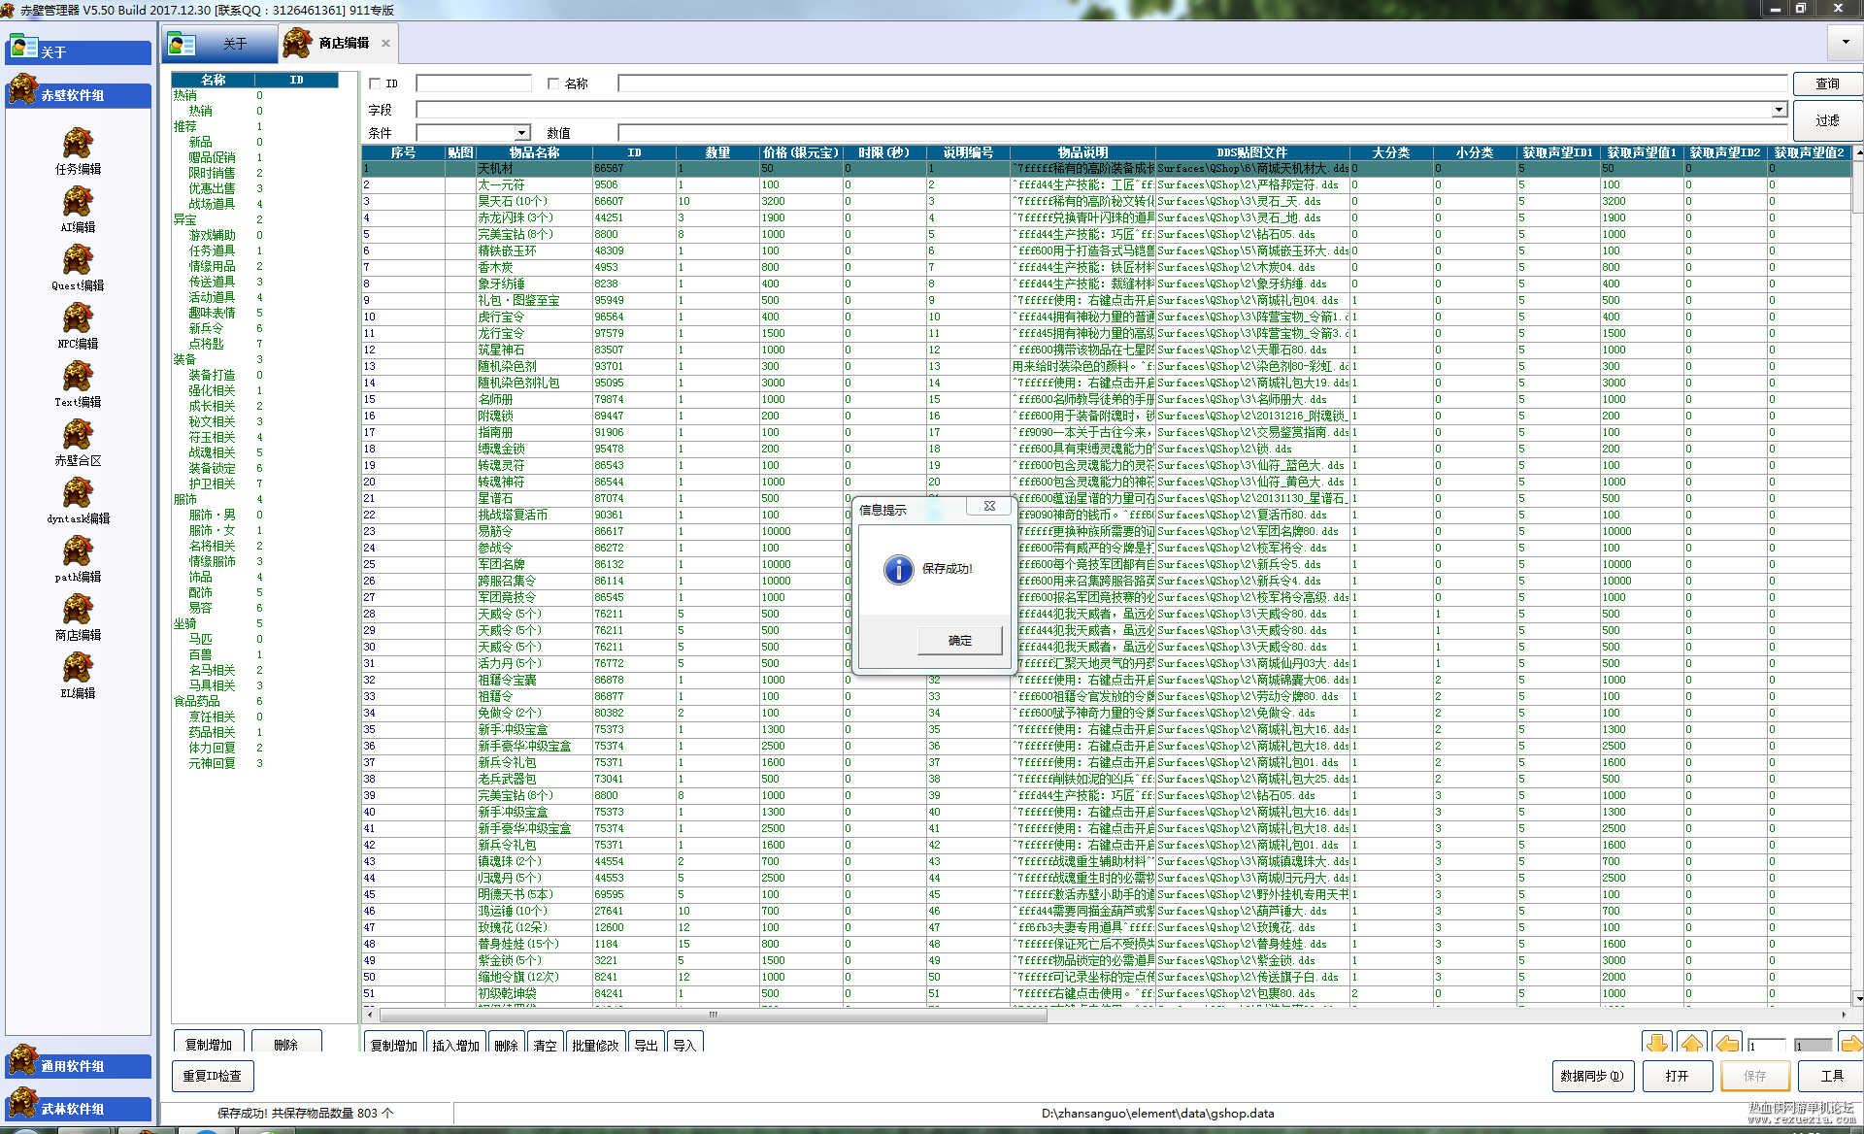Select the 完美宝钻 (8个) row 5 cell
Viewport: 1864px width, 1134px height.
[x=534, y=234]
